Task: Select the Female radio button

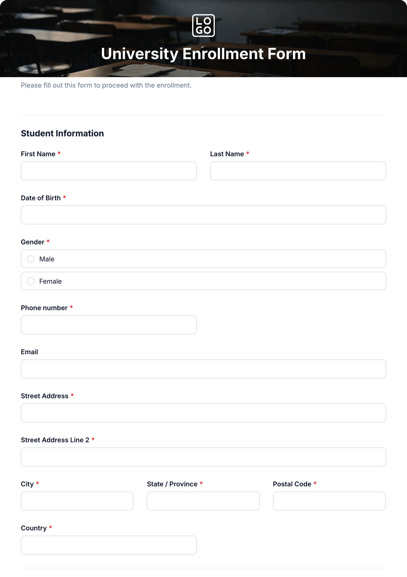Action: pos(31,281)
